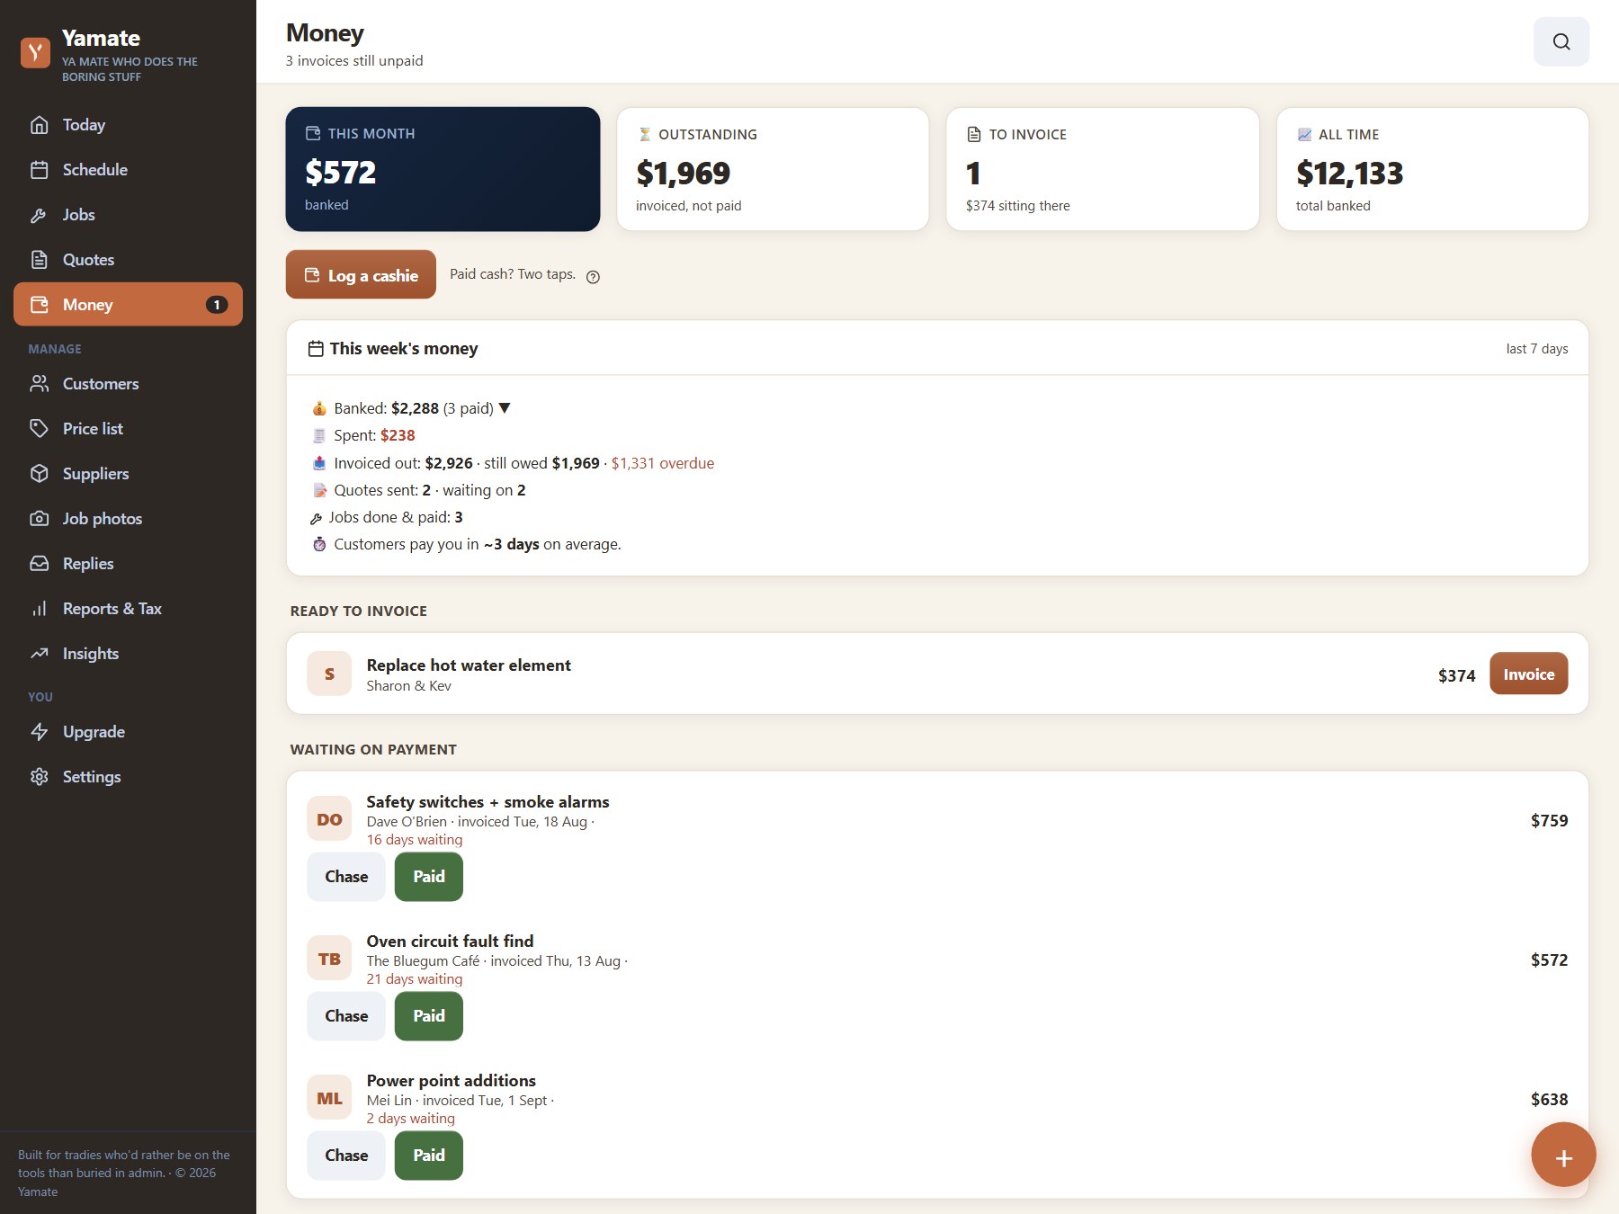Expand the Banked $2,288 details arrow

pyautogui.click(x=505, y=408)
